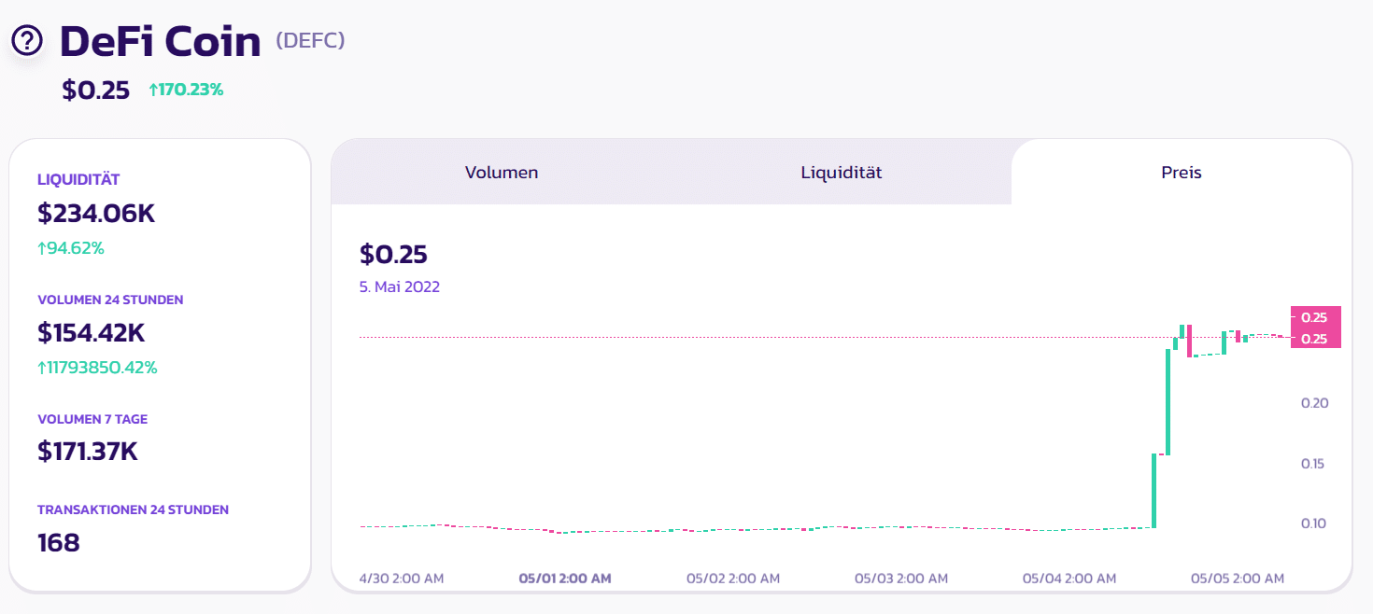
Task: Click the tall green candle near 0.15
Action: 1154,490
